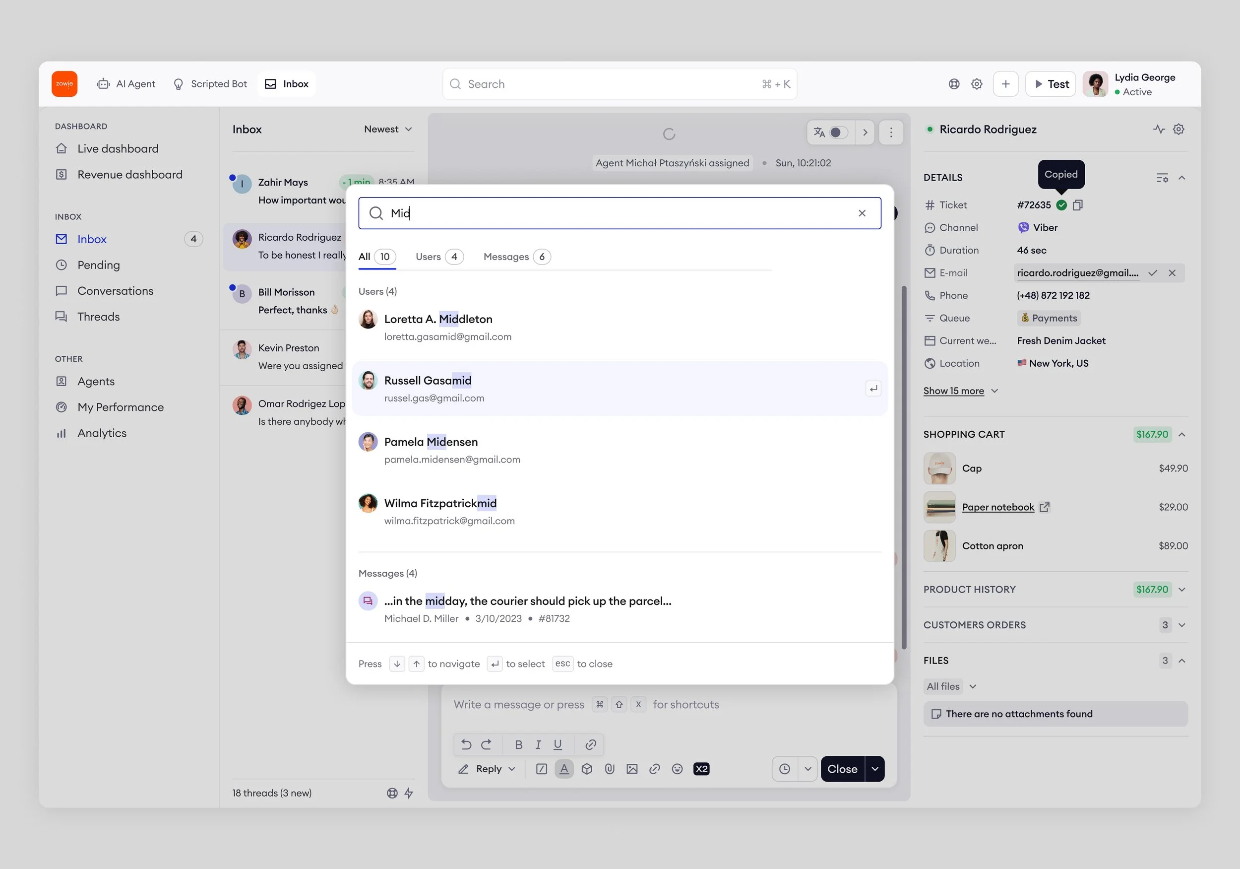Click the snooze clock icon near Close
Screen dimensions: 1240x869
[785, 768]
